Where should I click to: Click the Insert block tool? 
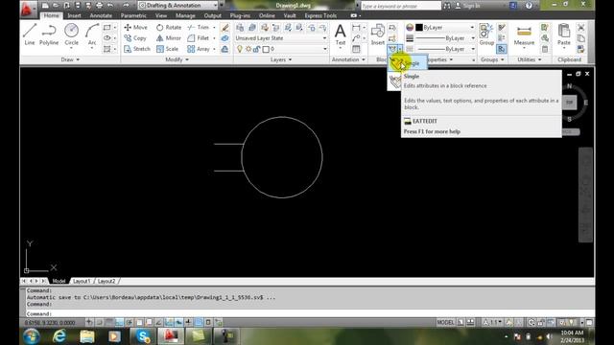[377, 34]
